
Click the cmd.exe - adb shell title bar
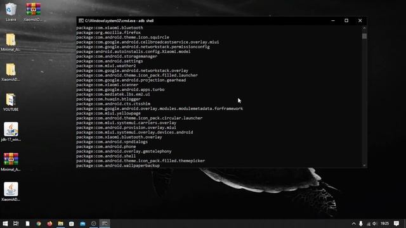pyautogui.click(x=119, y=21)
